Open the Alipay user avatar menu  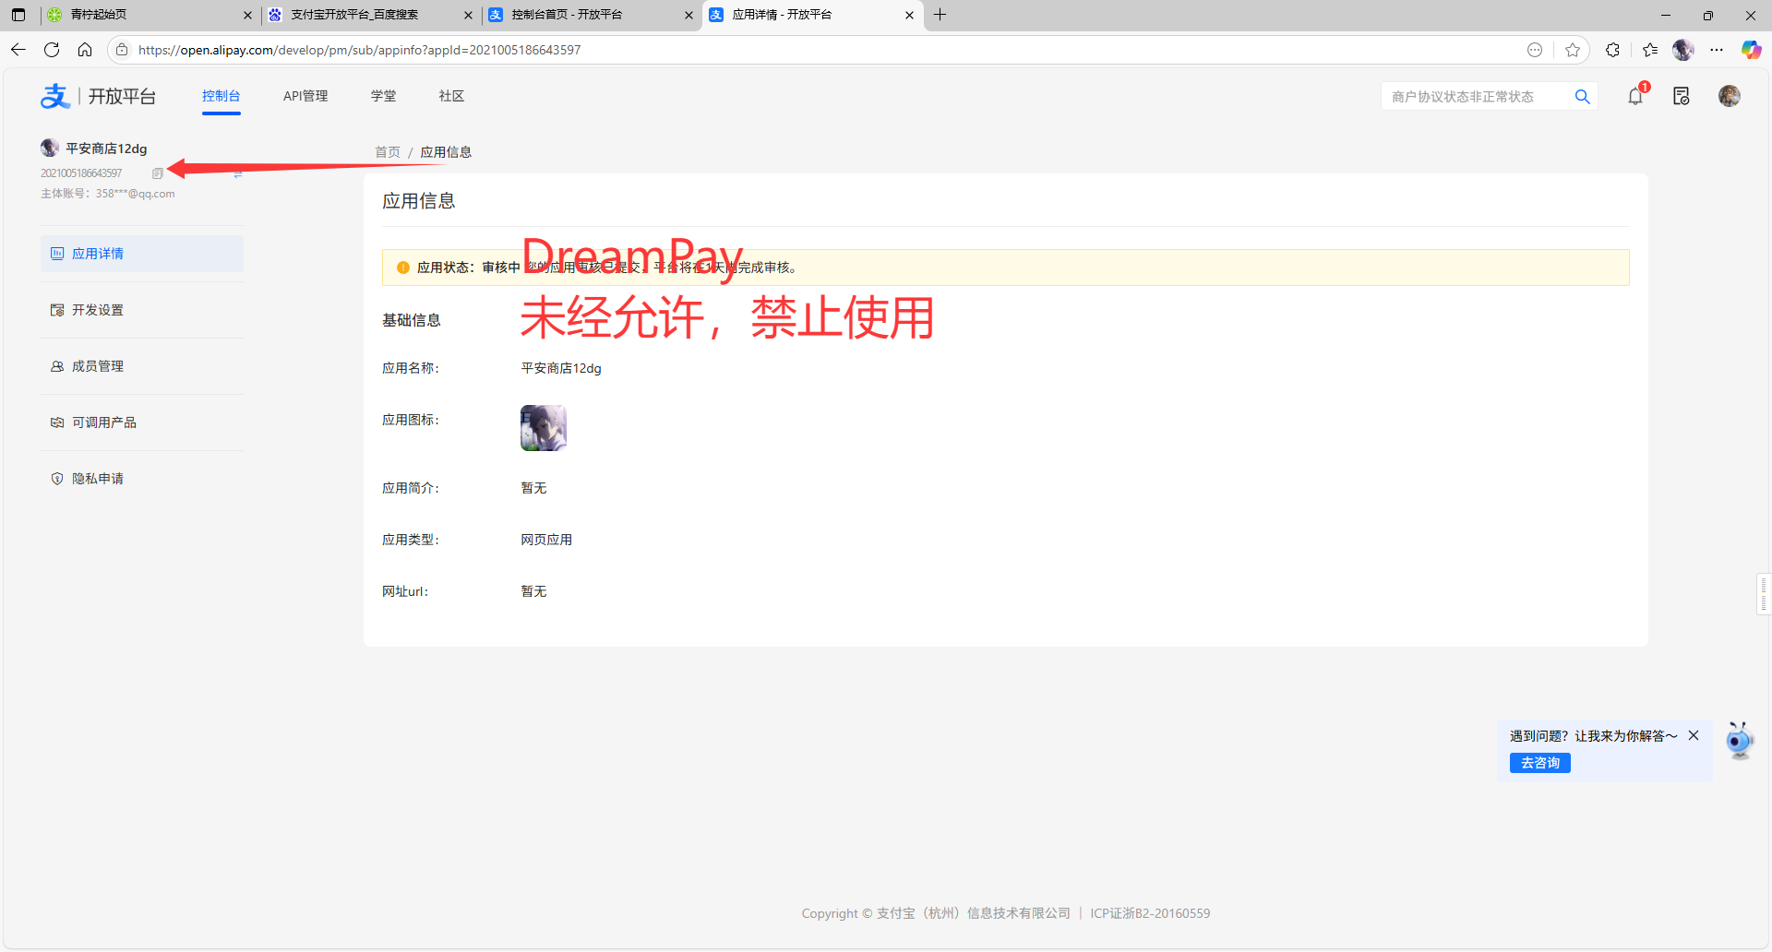tap(1730, 96)
